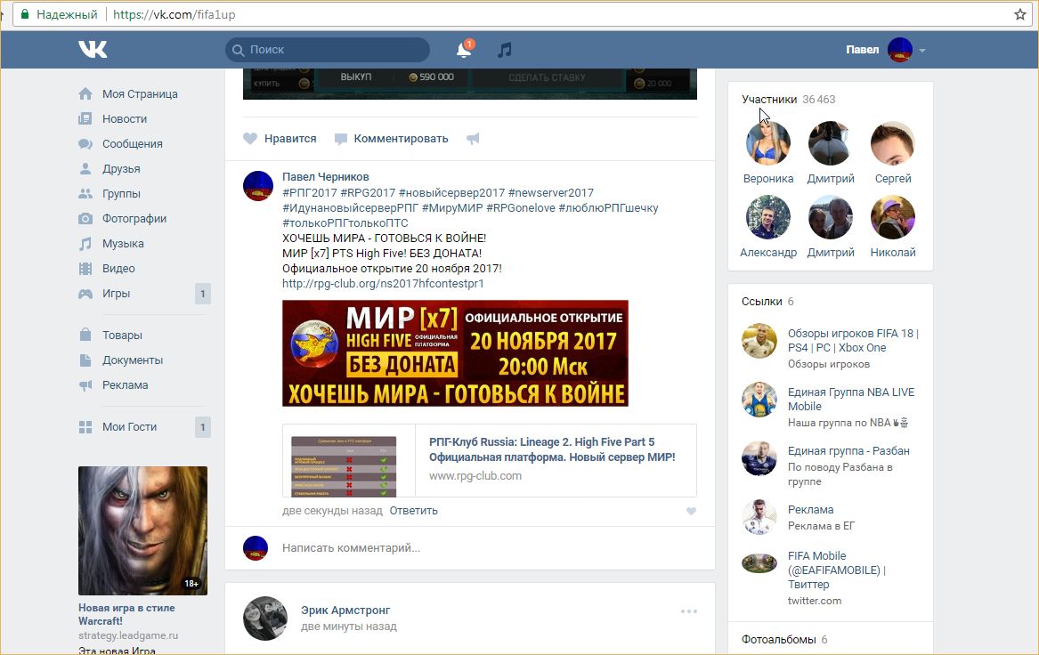Open the Участники members list header
1039x655 pixels.
769,100
